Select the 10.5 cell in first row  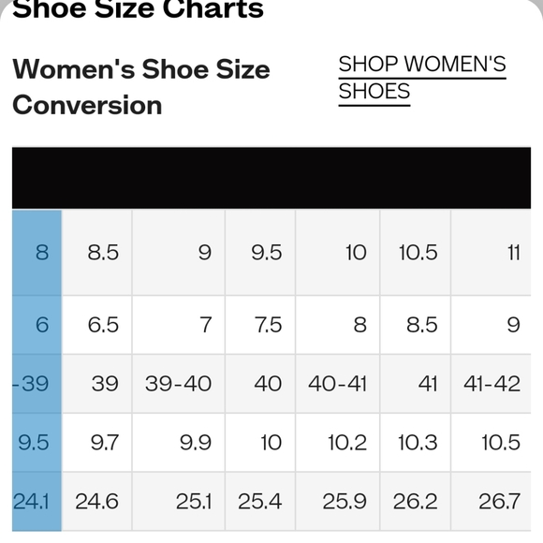[416, 253]
